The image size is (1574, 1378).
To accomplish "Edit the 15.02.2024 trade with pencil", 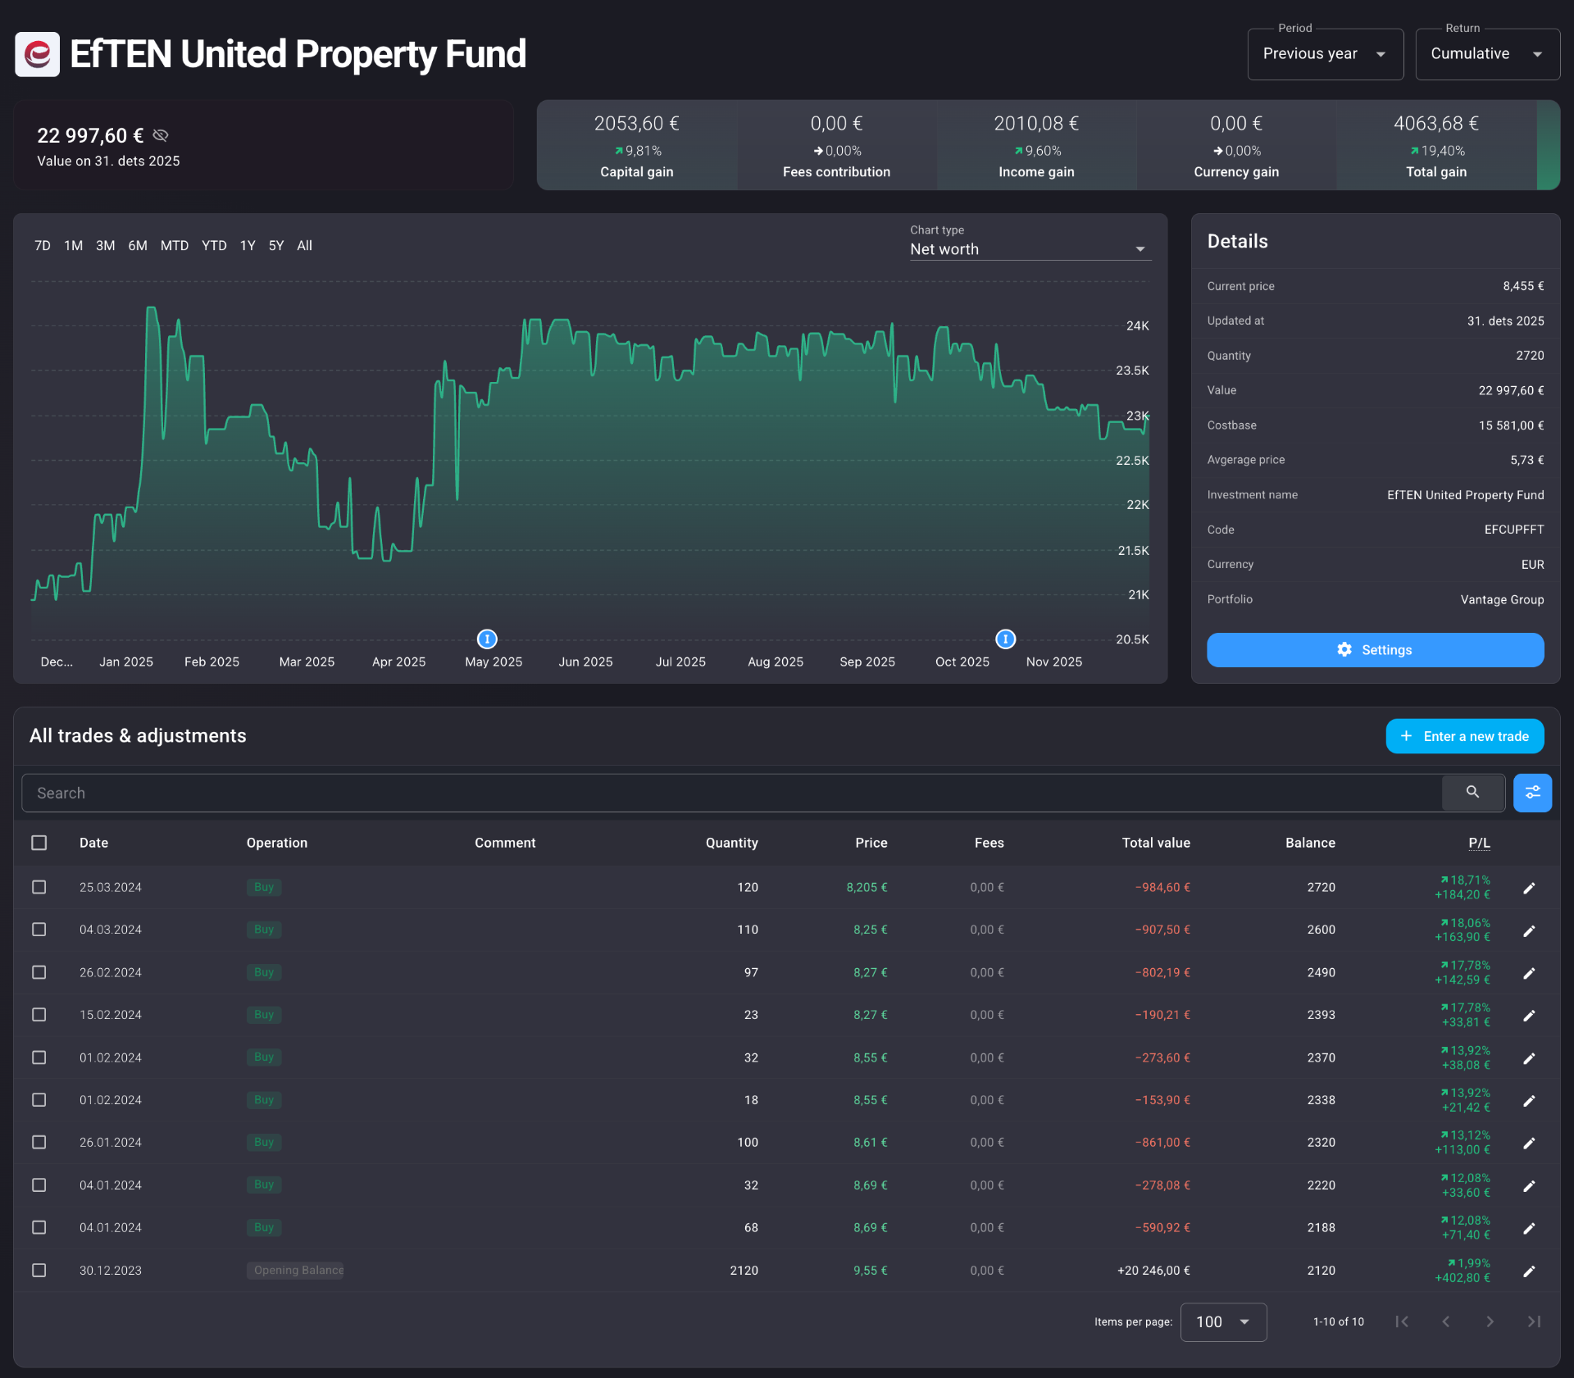I will coord(1529,1016).
